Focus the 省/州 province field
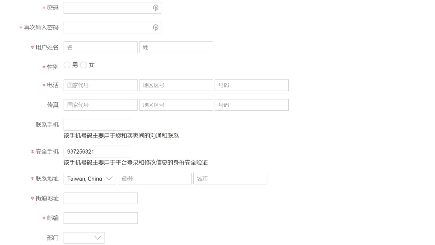Viewport: 435px width, 245px height. (155, 179)
